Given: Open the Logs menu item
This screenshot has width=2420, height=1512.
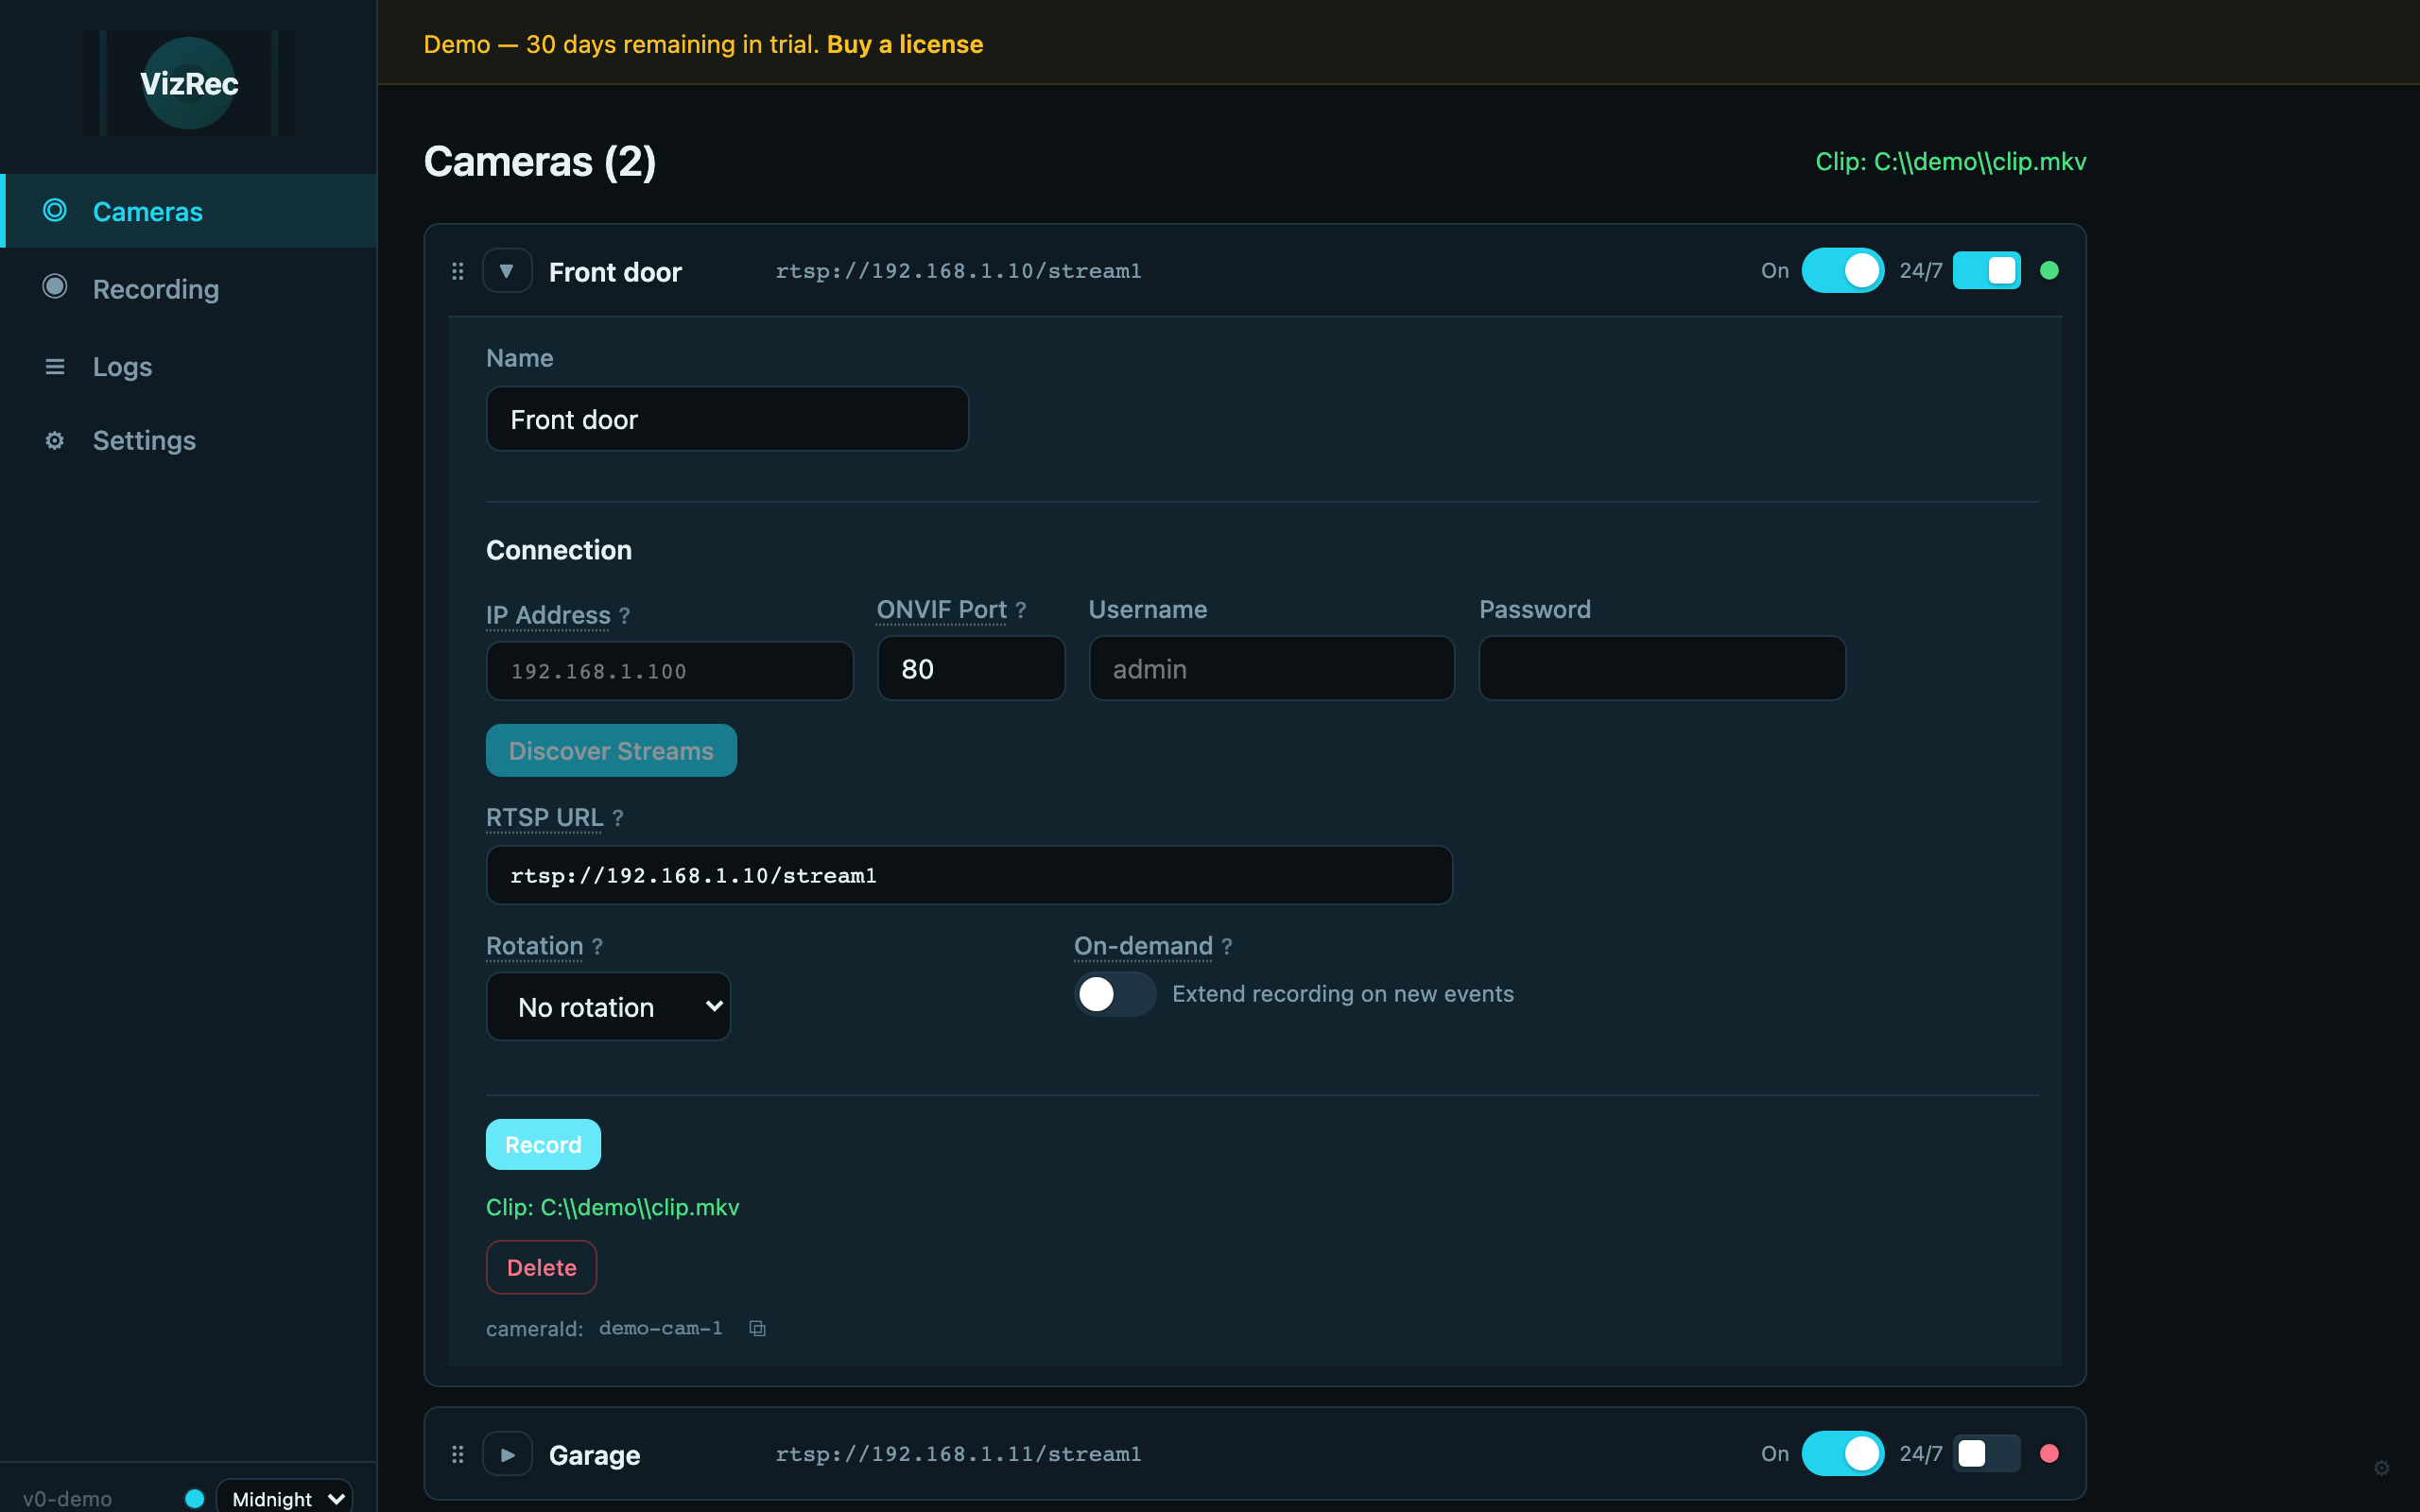Looking at the screenshot, I should [x=189, y=366].
